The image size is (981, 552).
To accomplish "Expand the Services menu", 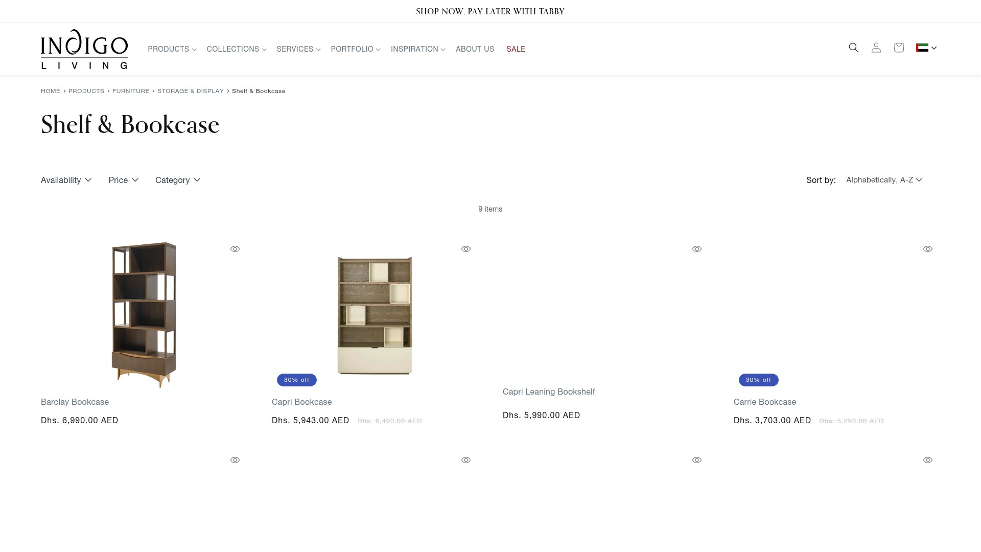I will (x=298, y=49).
